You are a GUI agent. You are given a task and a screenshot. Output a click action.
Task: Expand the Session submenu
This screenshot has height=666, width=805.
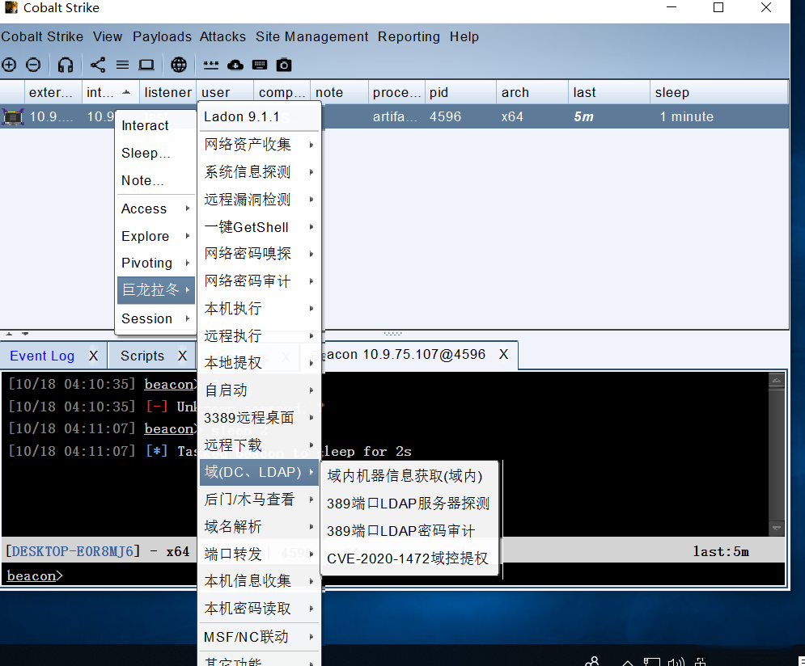pos(155,318)
